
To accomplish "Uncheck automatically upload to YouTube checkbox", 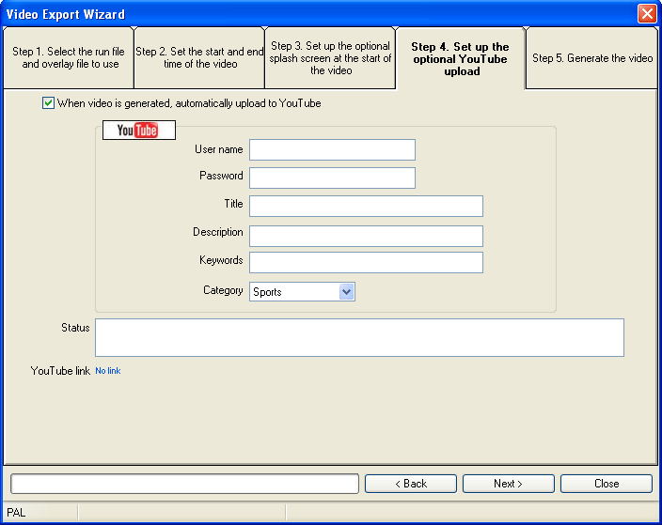I will (x=49, y=103).
